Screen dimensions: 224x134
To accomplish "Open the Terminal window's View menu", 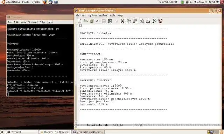I will [x=23, y=22].
